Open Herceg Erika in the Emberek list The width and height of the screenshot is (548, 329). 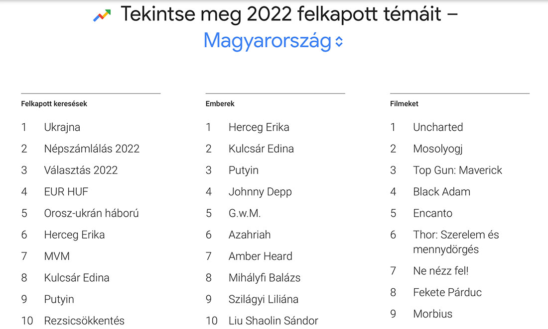click(259, 127)
